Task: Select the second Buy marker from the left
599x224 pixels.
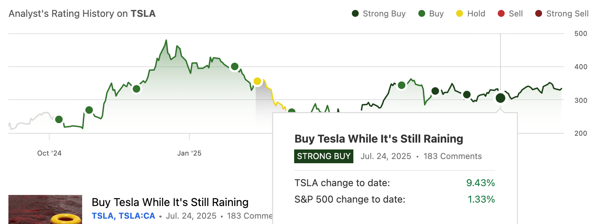Action: (89, 110)
